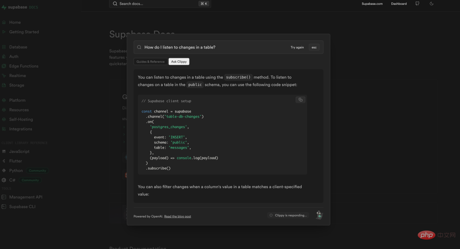
Task: Click the GitHub icon in header
Action: click(417, 4)
